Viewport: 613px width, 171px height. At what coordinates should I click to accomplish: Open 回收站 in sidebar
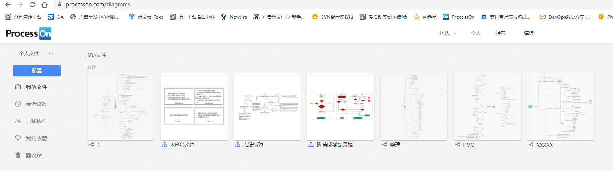(x=34, y=155)
